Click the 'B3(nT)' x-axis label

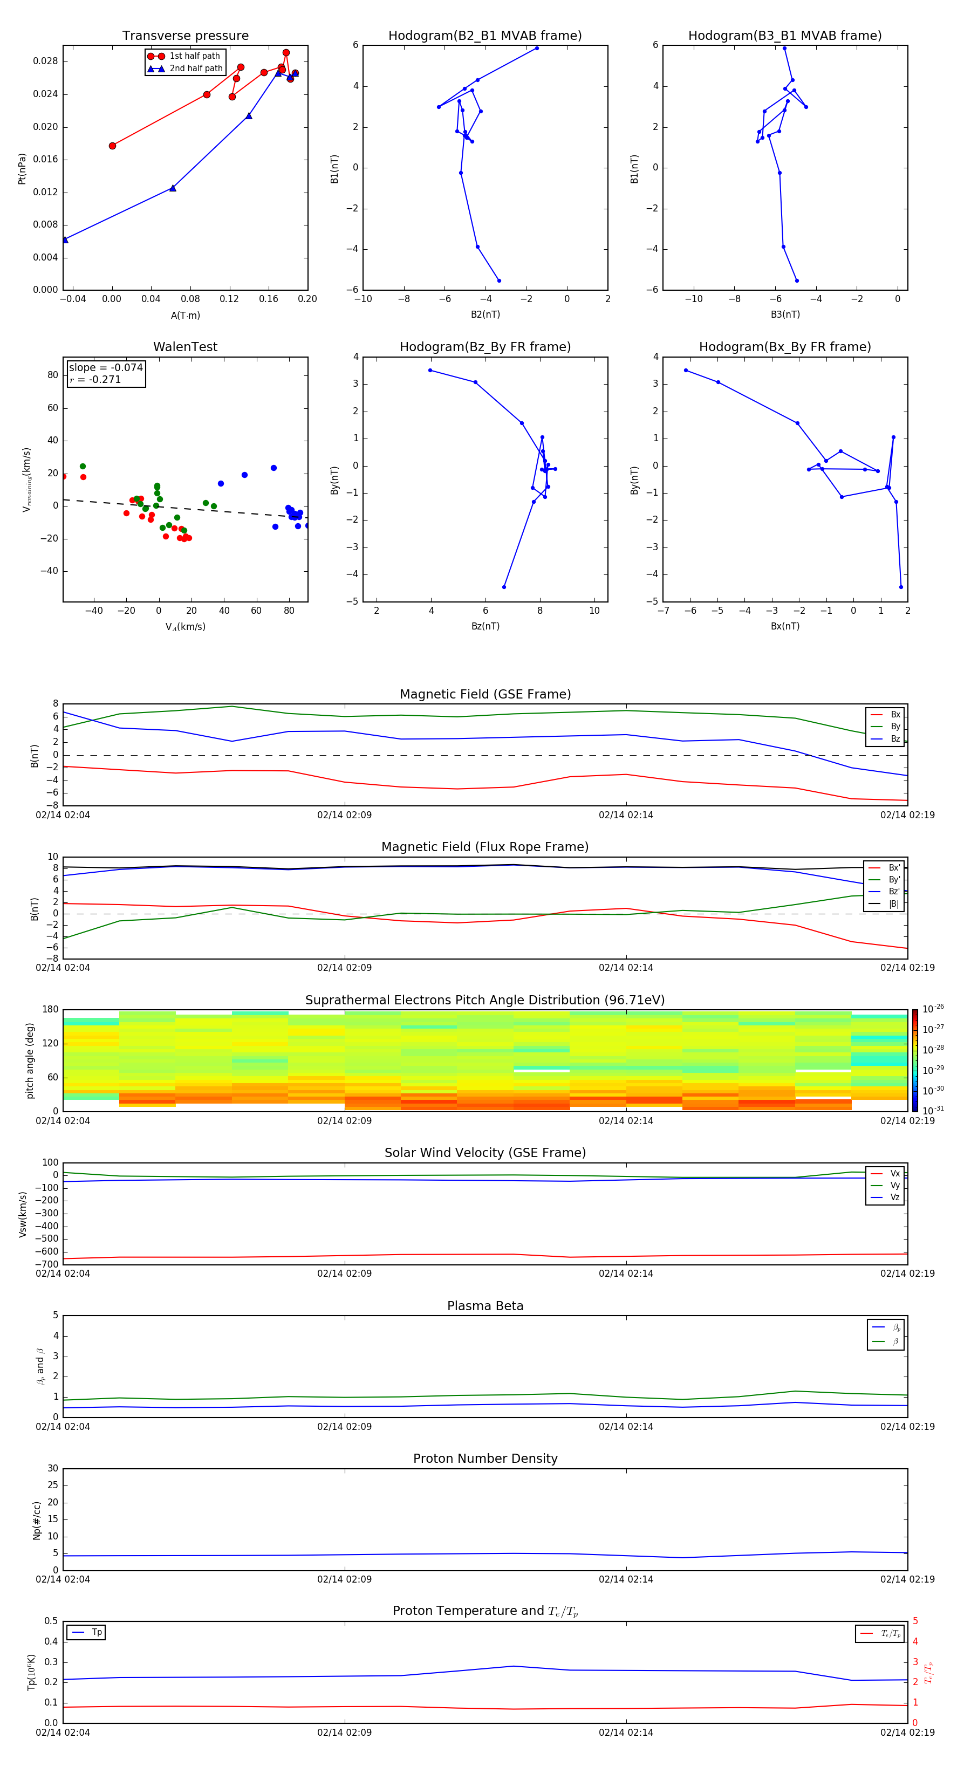tap(785, 314)
